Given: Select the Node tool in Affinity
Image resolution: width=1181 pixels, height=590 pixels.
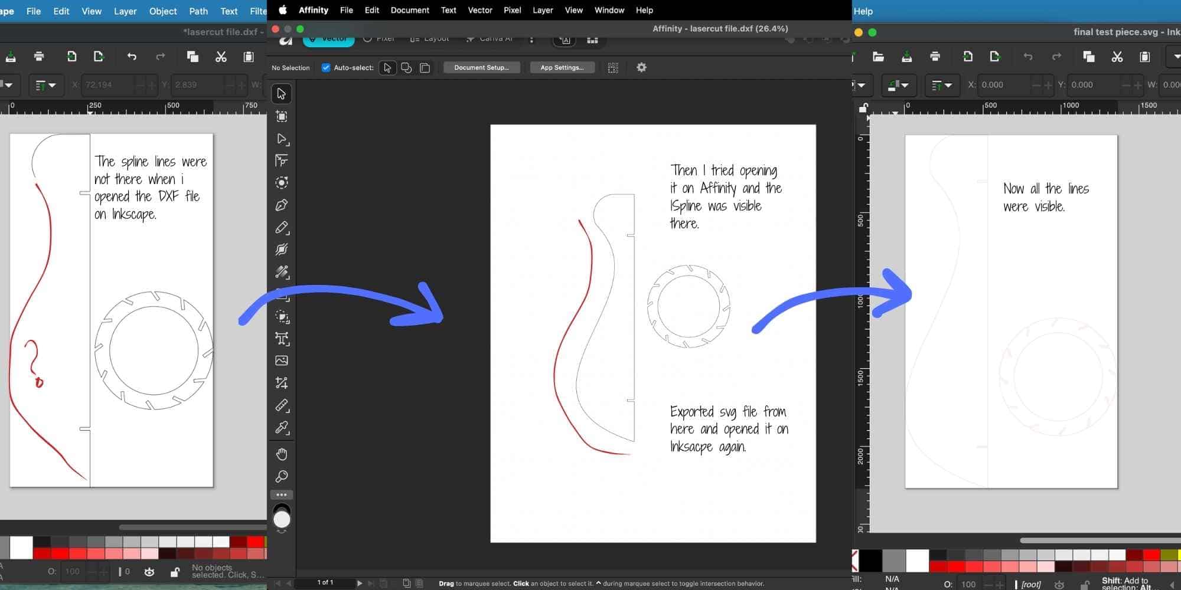Looking at the screenshot, I should point(282,139).
